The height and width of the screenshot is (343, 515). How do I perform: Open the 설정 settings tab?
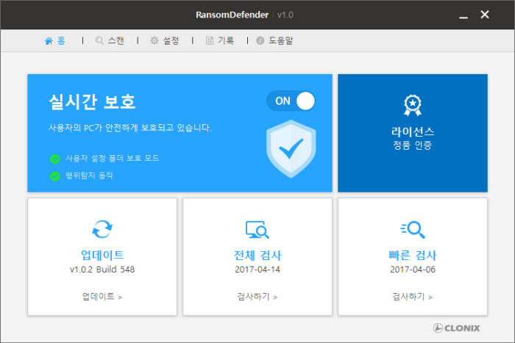[x=165, y=40]
